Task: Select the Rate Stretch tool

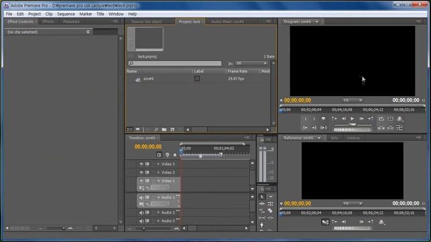Action: coord(262,210)
